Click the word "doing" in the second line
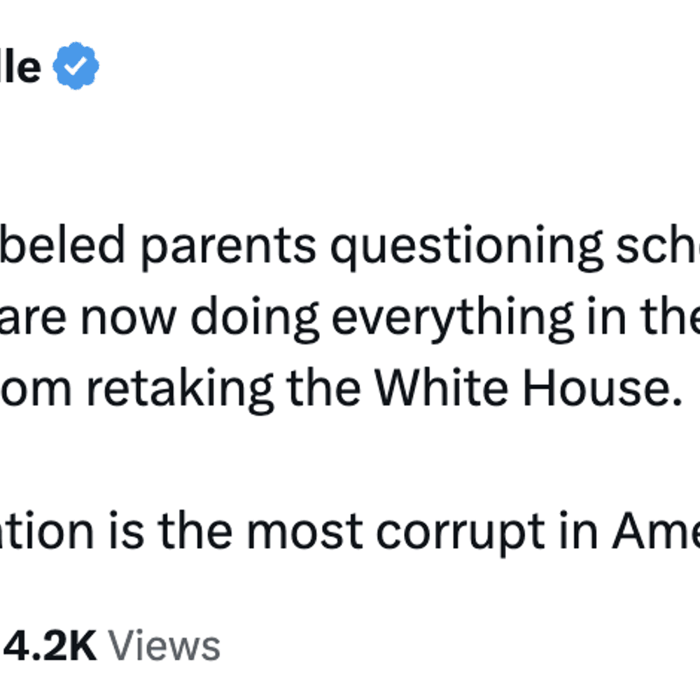This screenshot has height=700, width=700. click(x=255, y=318)
